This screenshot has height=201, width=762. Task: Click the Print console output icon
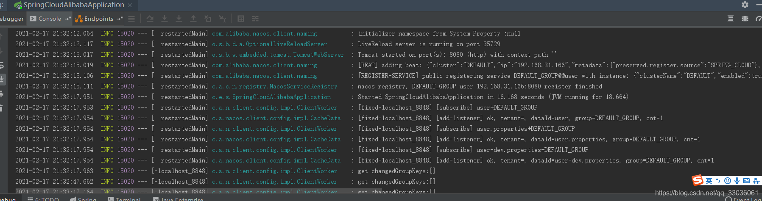[2, 94]
